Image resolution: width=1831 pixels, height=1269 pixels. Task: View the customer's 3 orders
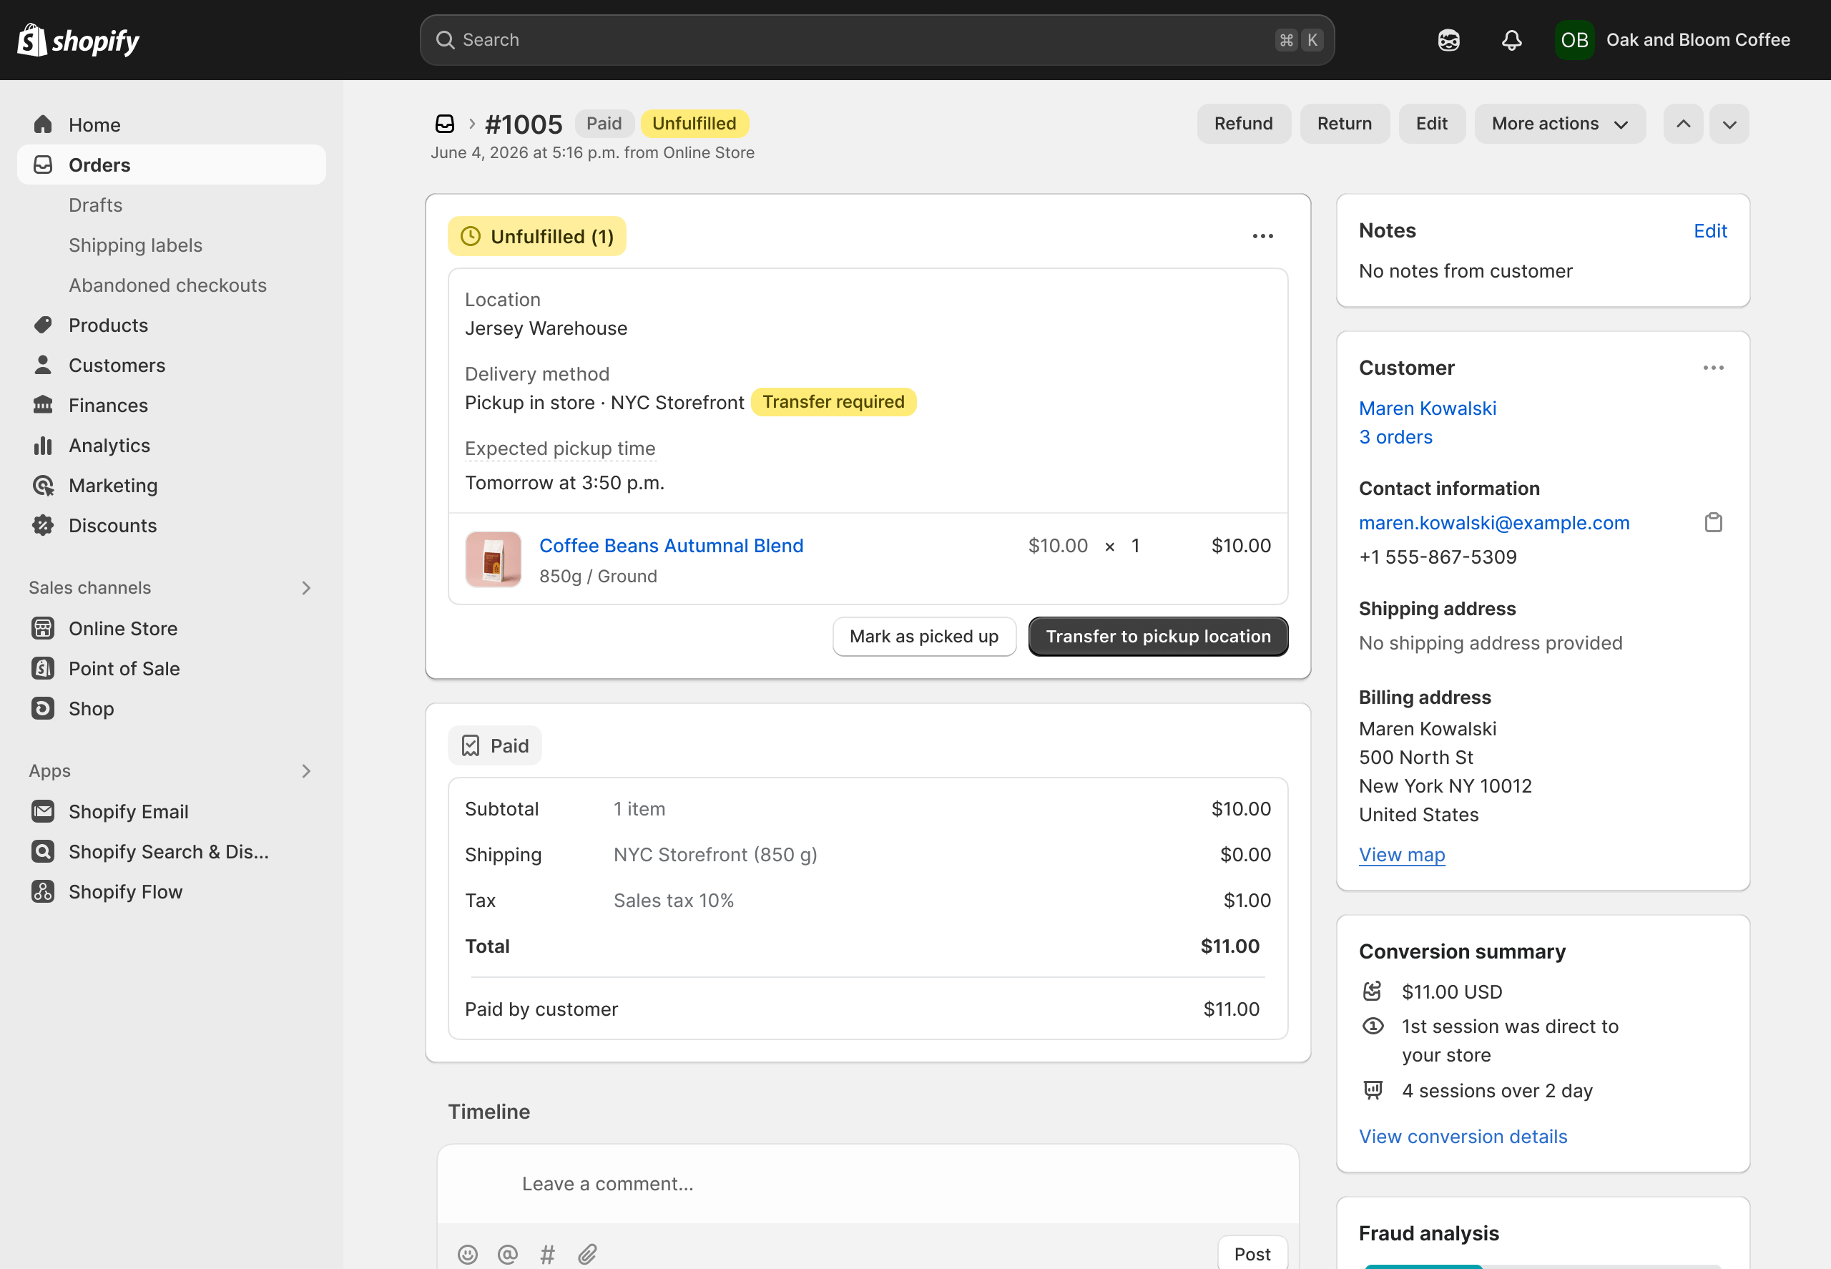click(1395, 436)
